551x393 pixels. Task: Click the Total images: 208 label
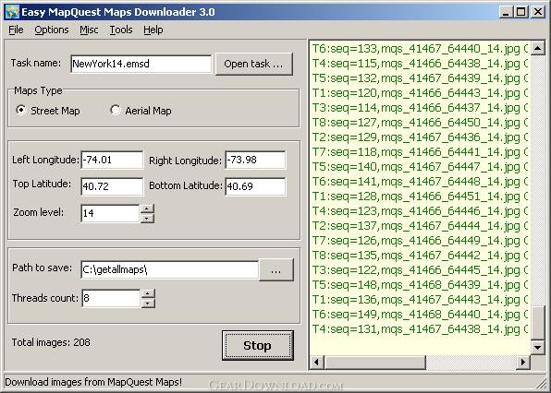tap(51, 342)
